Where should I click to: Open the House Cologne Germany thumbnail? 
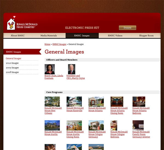tap(96, 125)
